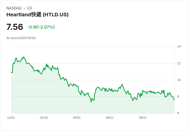Click the lowest dip near April
The height and width of the screenshot is (131, 188).
[91, 102]
